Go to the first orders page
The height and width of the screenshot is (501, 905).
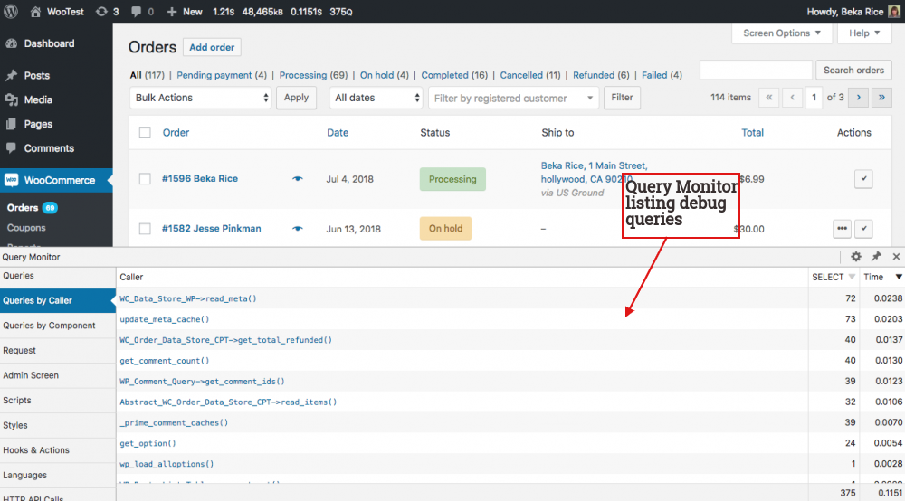(x=768, y=98)
